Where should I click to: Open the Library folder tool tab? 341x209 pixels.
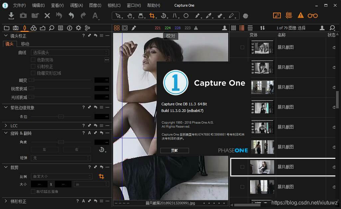[x=7, y=28]
